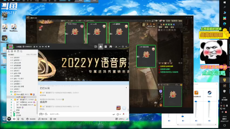Select the 六 filter in game side panel
The width and height of the screenshot is (230, 129).
[175, 30]
